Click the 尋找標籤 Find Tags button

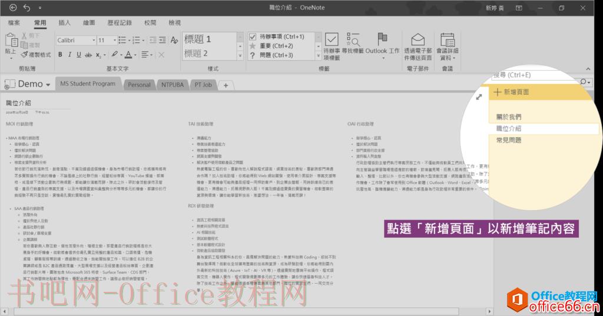(x=353, y=44)
